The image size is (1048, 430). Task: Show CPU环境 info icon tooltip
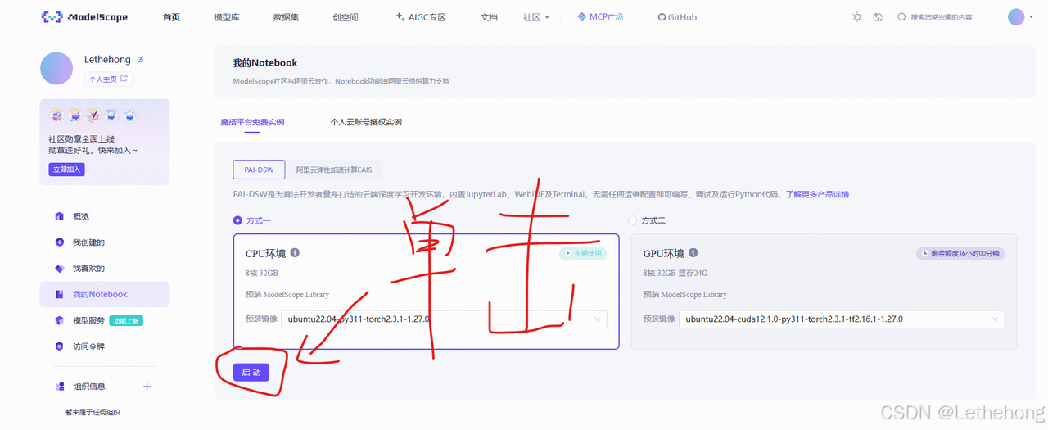(295, 253)
